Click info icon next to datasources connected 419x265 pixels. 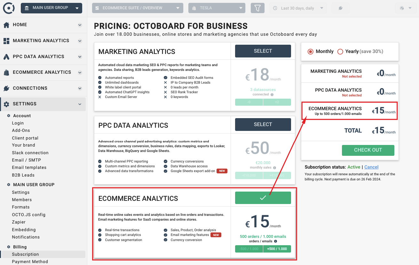(272, 95)
